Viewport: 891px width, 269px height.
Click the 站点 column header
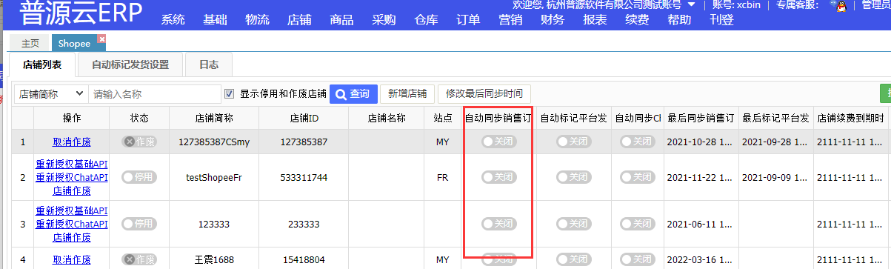coord(443,118)
